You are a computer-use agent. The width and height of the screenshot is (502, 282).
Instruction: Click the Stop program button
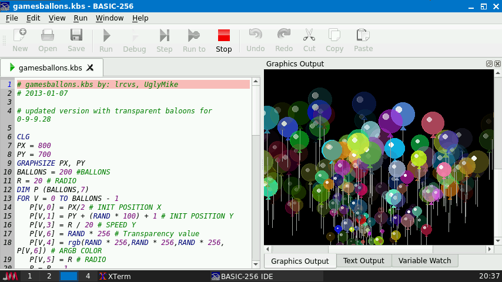tap(223, 41)
